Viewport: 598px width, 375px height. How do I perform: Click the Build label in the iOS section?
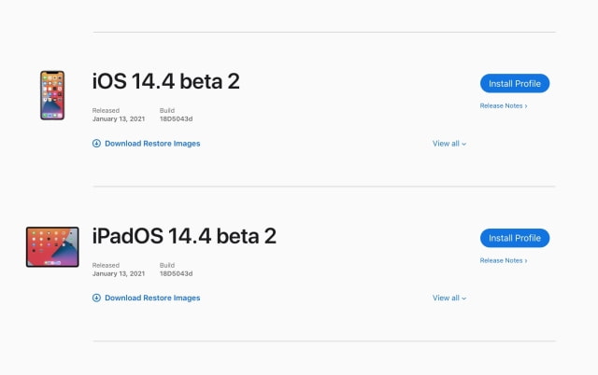coord(166,111)
